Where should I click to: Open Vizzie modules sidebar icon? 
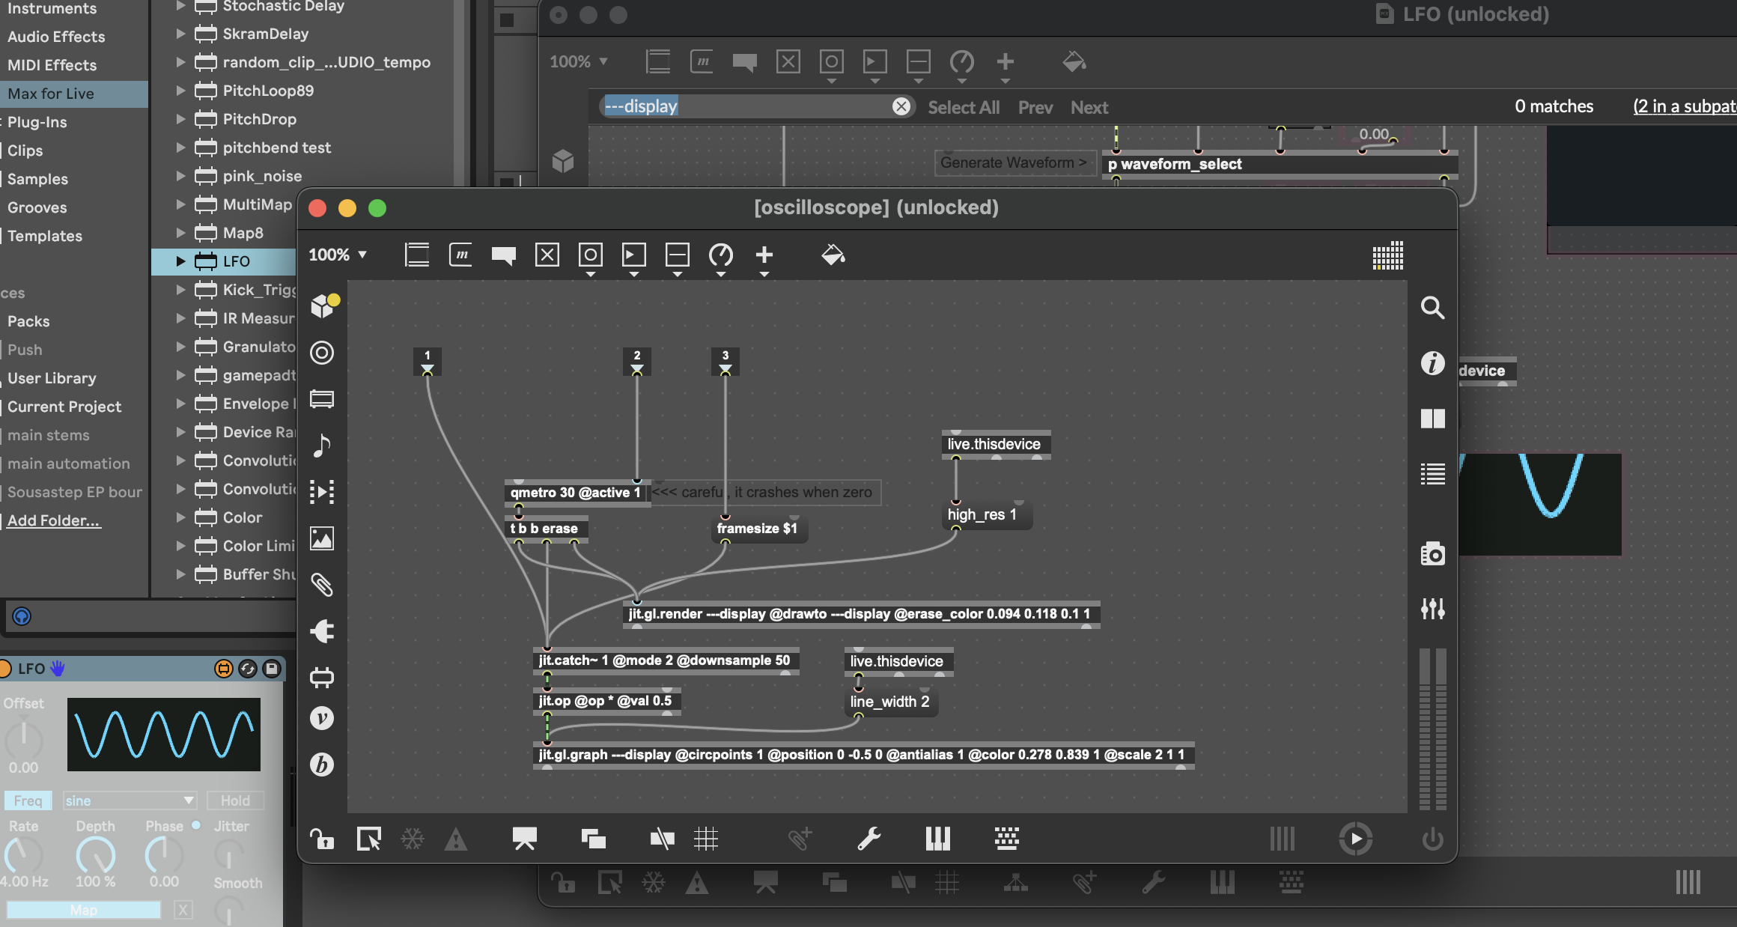(x=322, y=718)
